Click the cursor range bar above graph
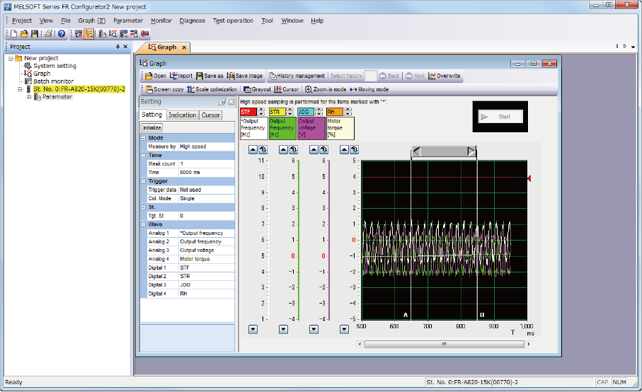The height and width of the screenshot is (392, 642). coord(444,151)
